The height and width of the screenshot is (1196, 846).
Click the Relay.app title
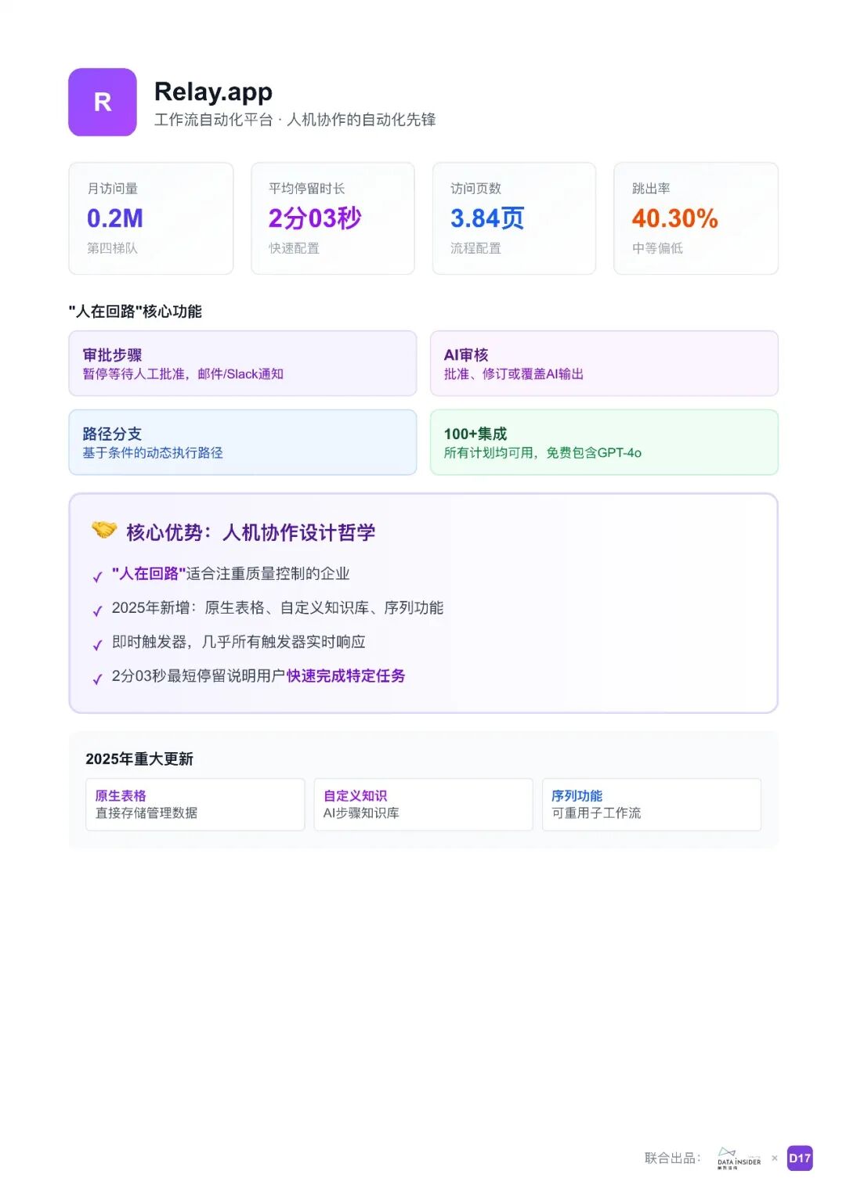click(213, 92)
